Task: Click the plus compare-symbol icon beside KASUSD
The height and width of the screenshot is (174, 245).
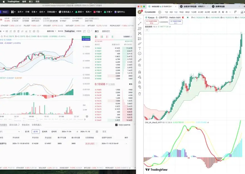Action: [160, 12]
